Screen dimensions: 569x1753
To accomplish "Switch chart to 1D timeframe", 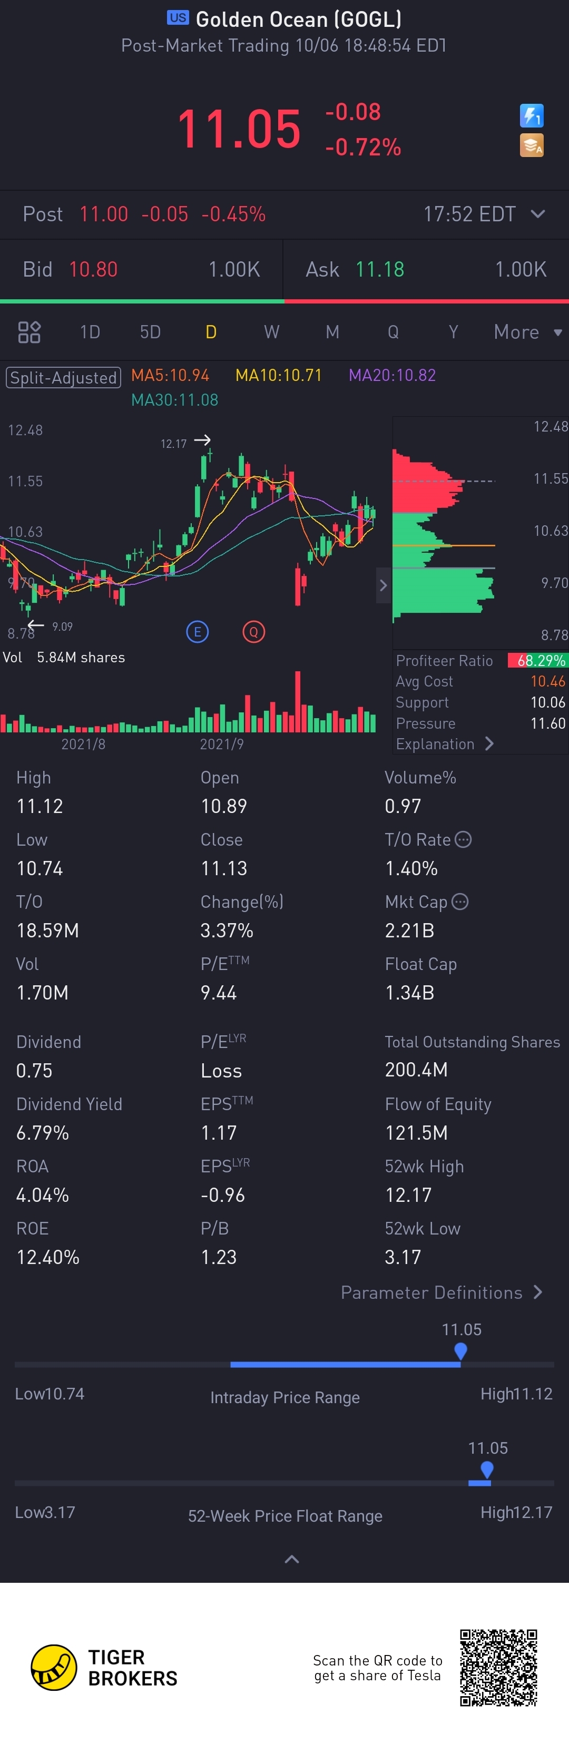I will point(90,332).
